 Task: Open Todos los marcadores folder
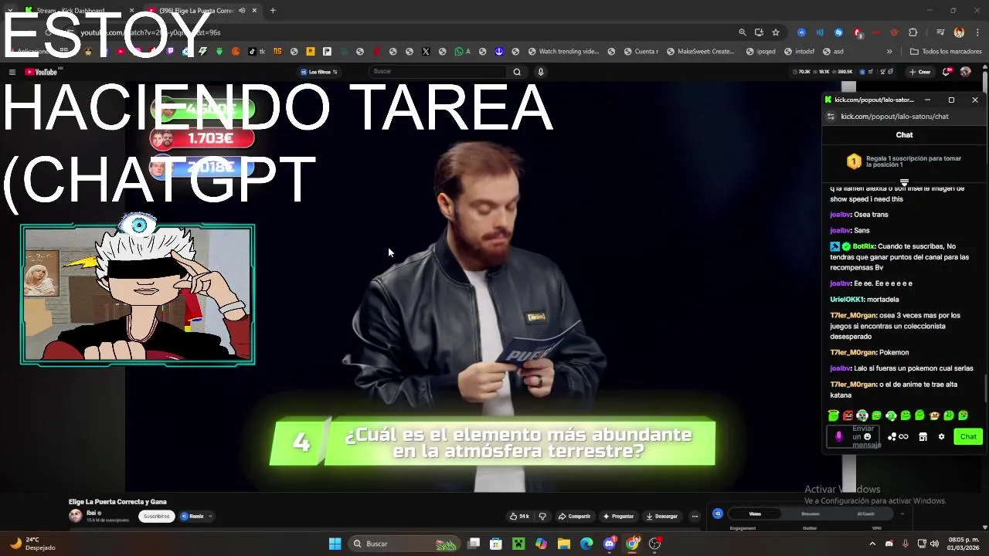(947, 52)
